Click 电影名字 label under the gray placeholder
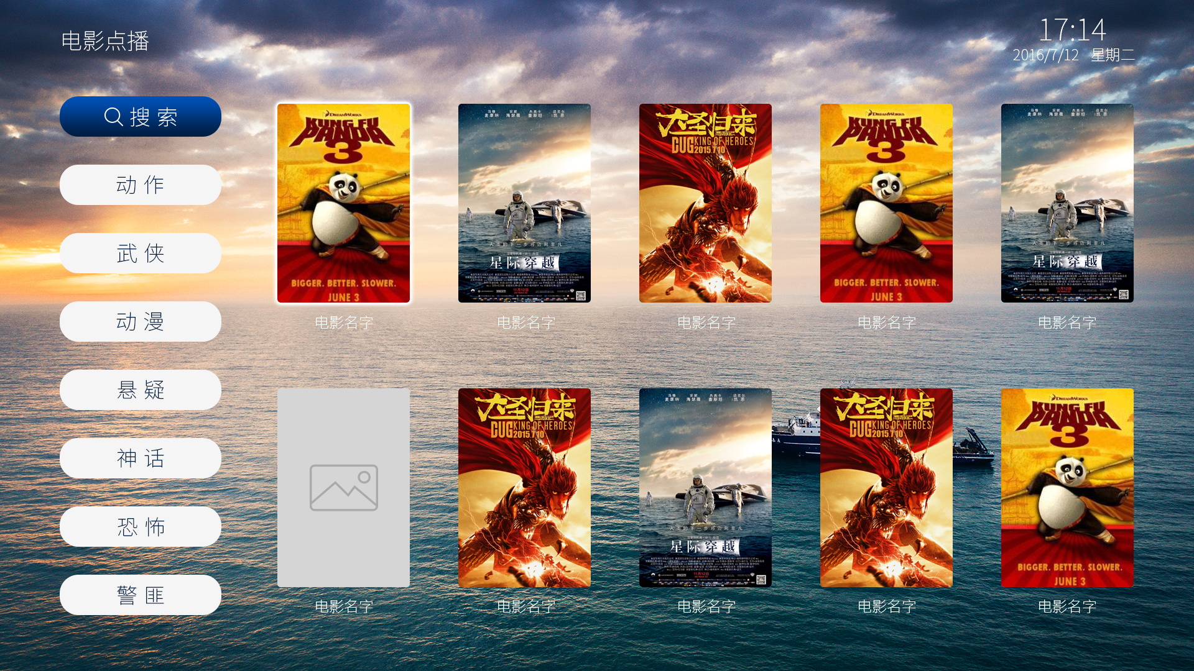1194x671 pixels. click(x=344, y=606)
